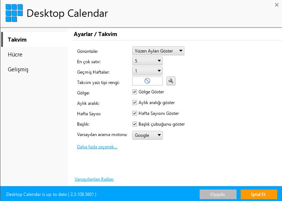Click the Daha fazla seçenek link
The width and height of the screenshot is (282, 201).
(x=97, y=147)
